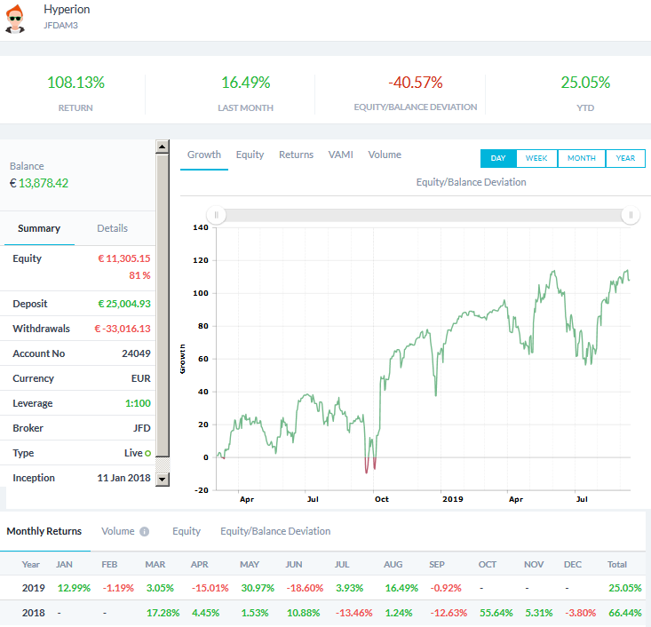651x627 pixels.
Task: Click the Volume info icon
Action: tap(145, 532)
